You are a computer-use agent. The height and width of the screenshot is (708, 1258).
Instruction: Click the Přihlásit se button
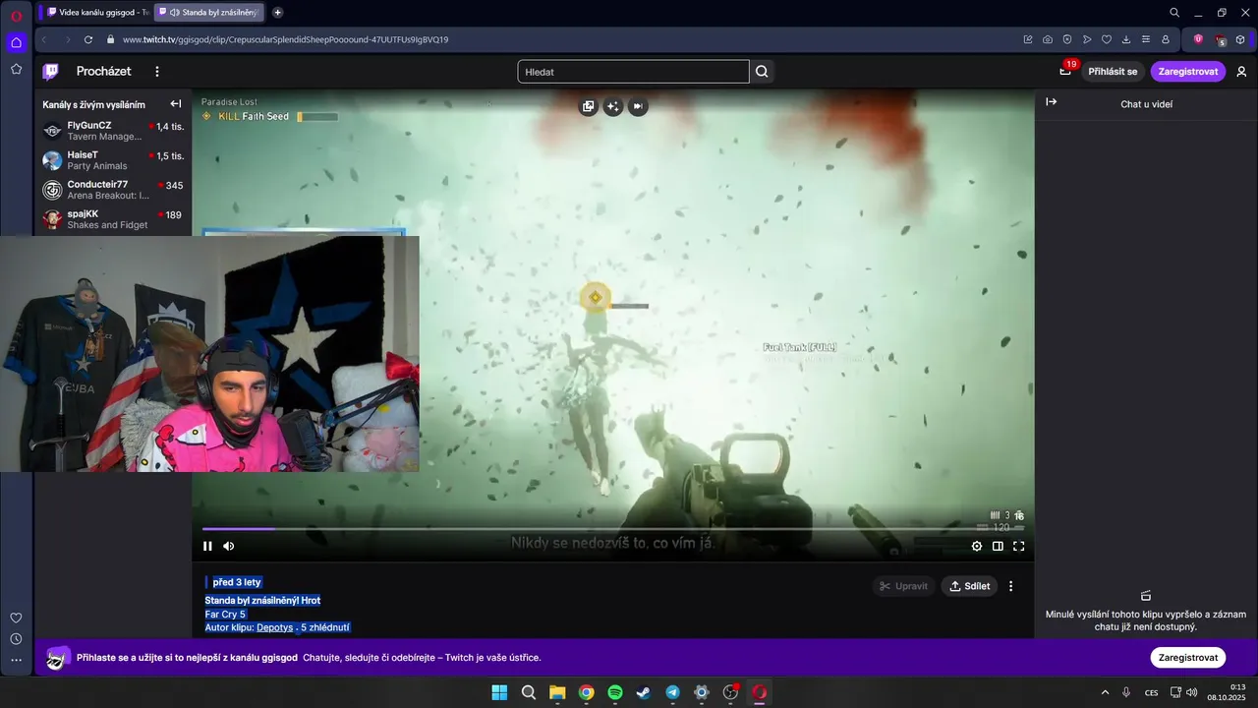tap(1113, 72)
